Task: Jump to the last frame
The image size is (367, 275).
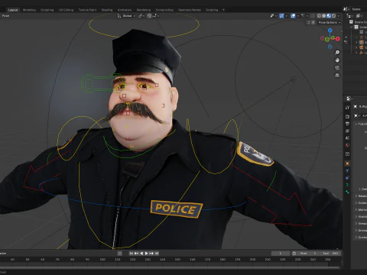Action: [x=157, y=254]
